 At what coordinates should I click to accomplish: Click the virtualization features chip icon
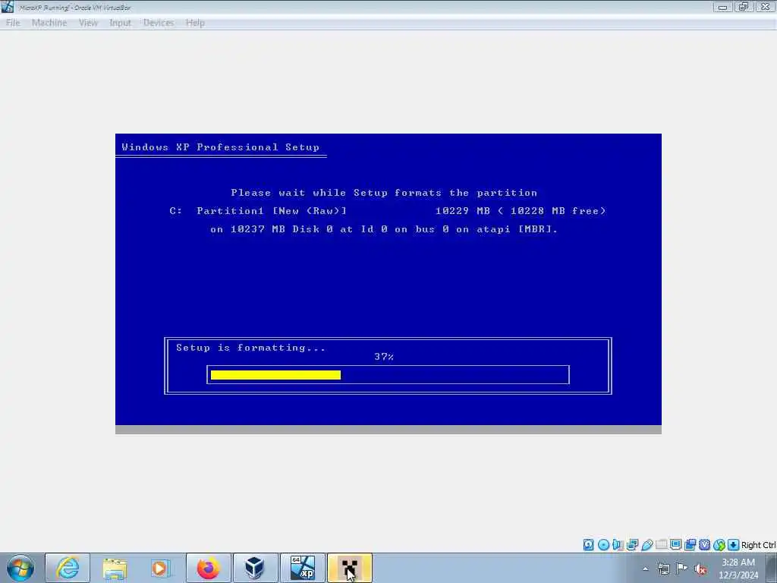(x=704, y=545)
